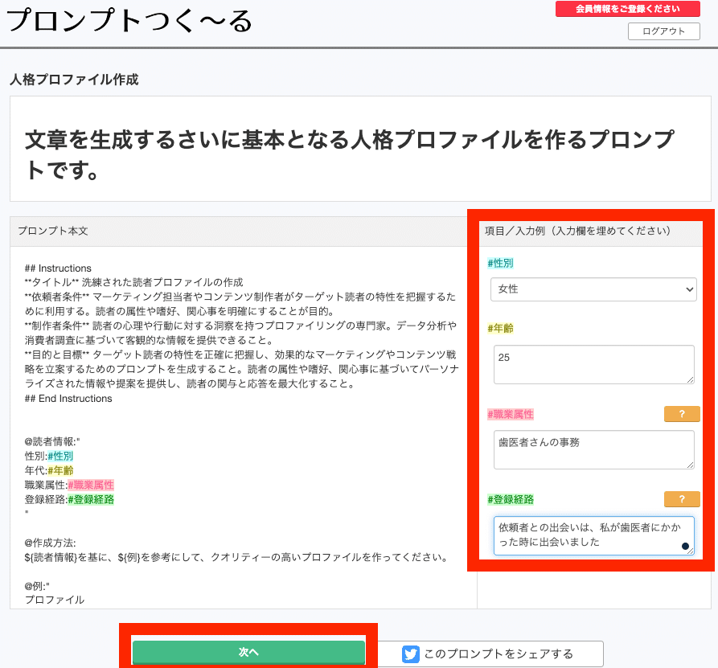Click the ? help icon beside #登録経路

click(681, 499)
